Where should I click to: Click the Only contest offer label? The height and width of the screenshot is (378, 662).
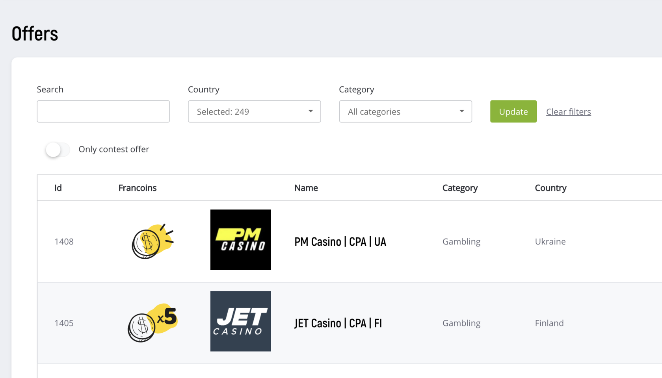click(114, 149)
